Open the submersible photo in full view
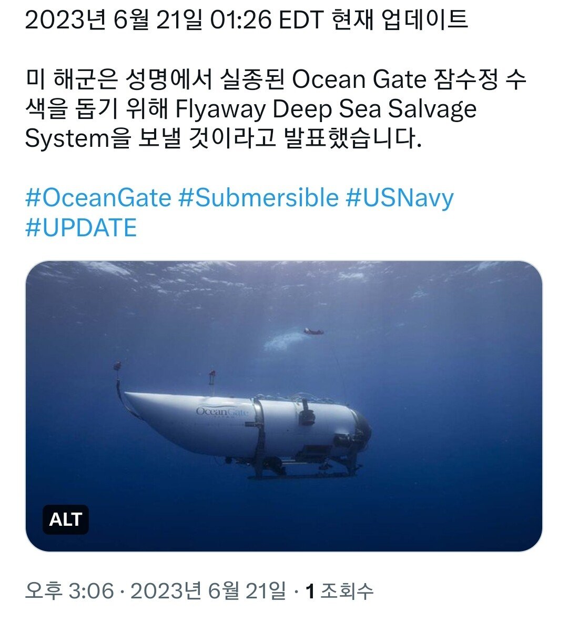The width and height of the screenshot is (568, 621). (x=284, y=406)
